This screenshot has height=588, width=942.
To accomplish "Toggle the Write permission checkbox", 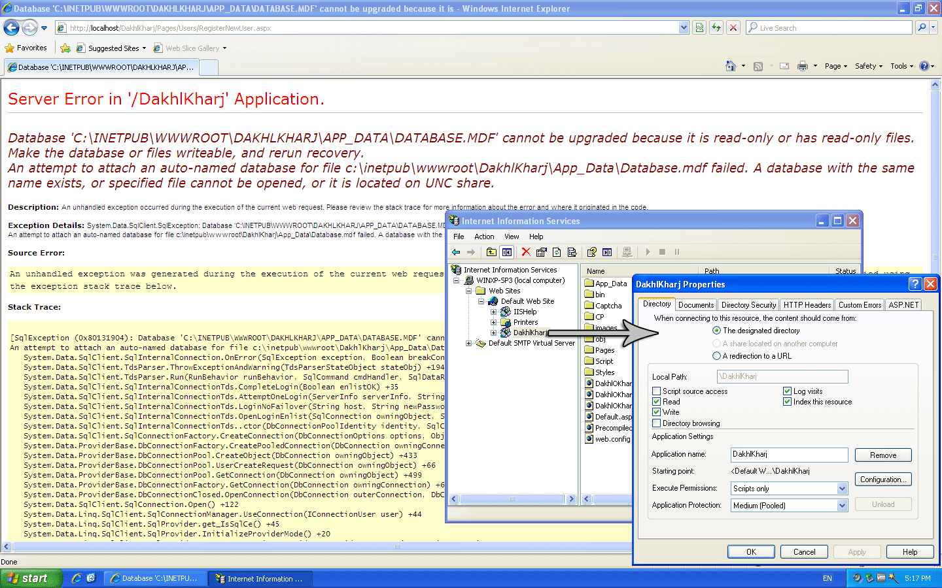I will (656, 412).
